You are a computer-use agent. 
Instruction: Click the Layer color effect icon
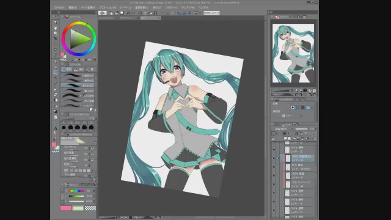(308, 108)
